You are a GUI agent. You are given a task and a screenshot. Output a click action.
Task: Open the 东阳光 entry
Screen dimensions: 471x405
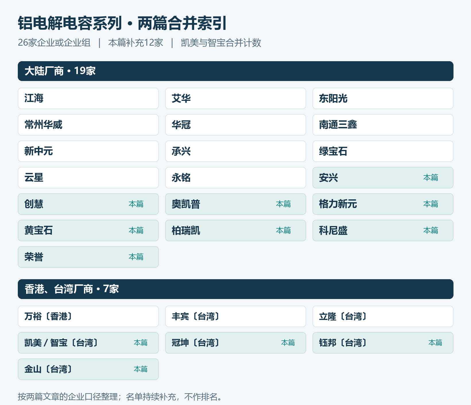tap(383, 98)
